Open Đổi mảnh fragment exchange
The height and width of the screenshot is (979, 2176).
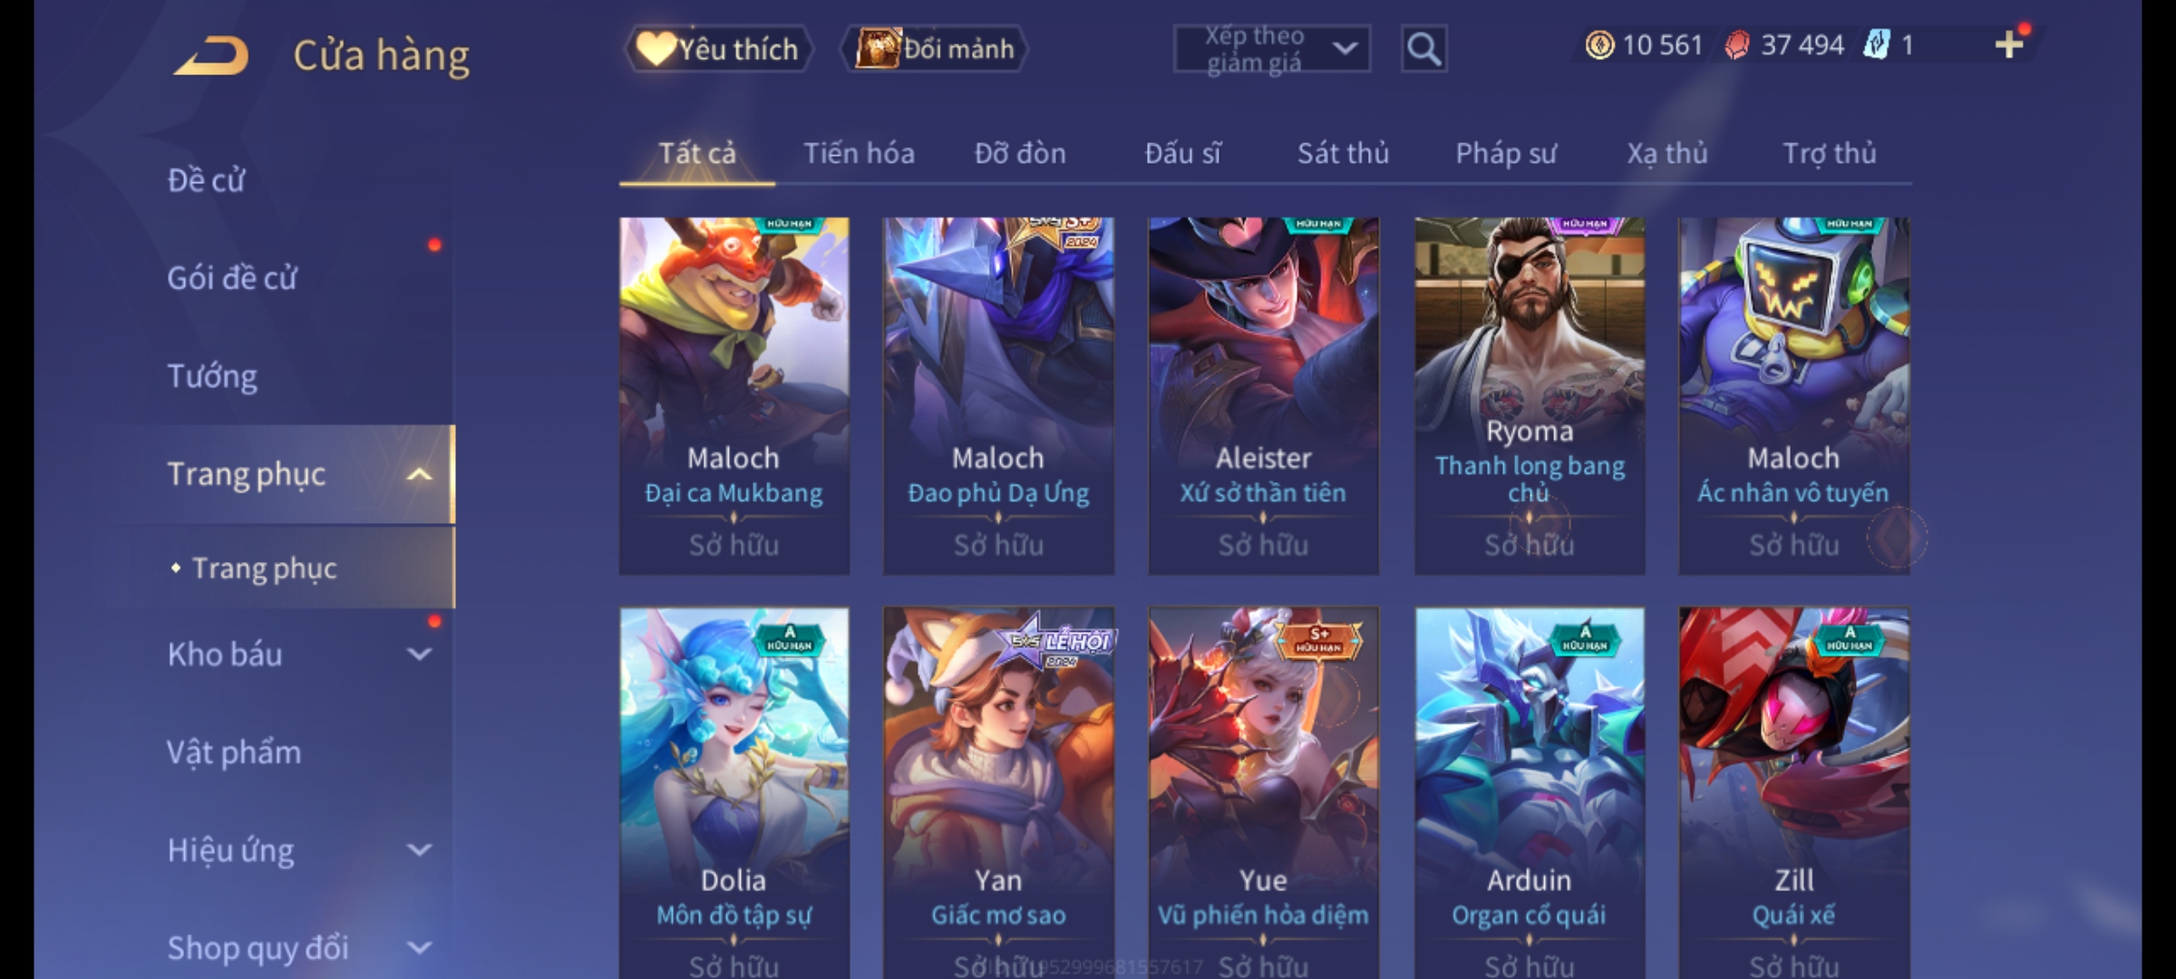(935, 49)
